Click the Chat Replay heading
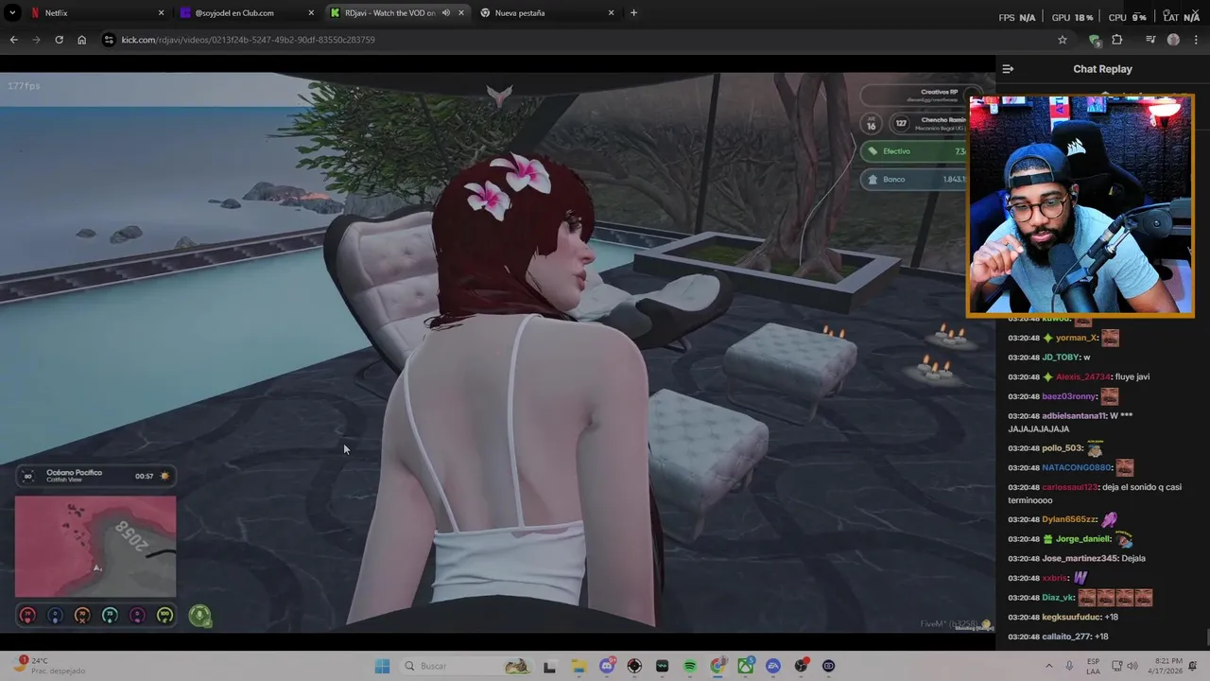1210x681 pixels. click(1102, 69)
